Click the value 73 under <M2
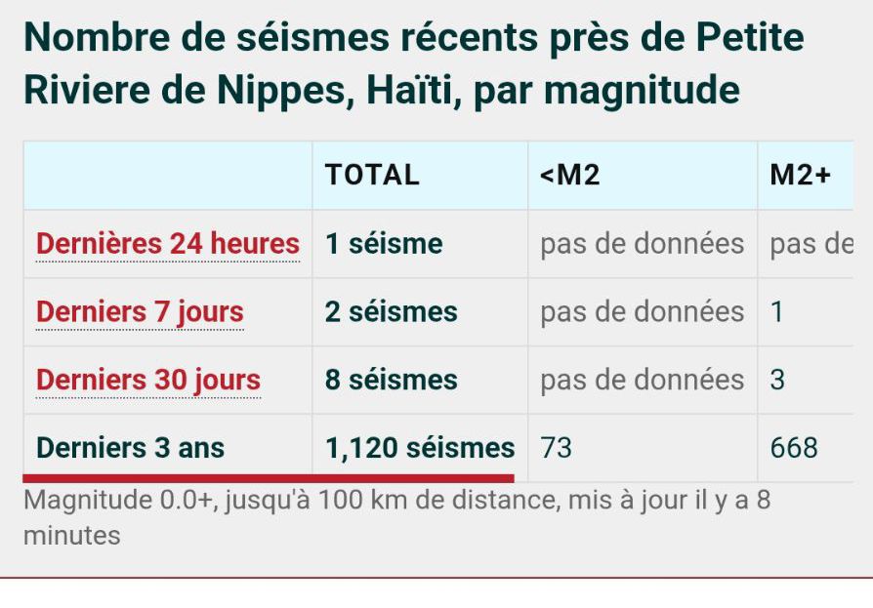This screenshot has height=608, width=873. [556, 448]
